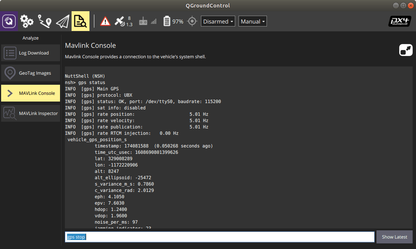
Task: Click the 'protocol: UBX' output line
Action: coord(99,95)
